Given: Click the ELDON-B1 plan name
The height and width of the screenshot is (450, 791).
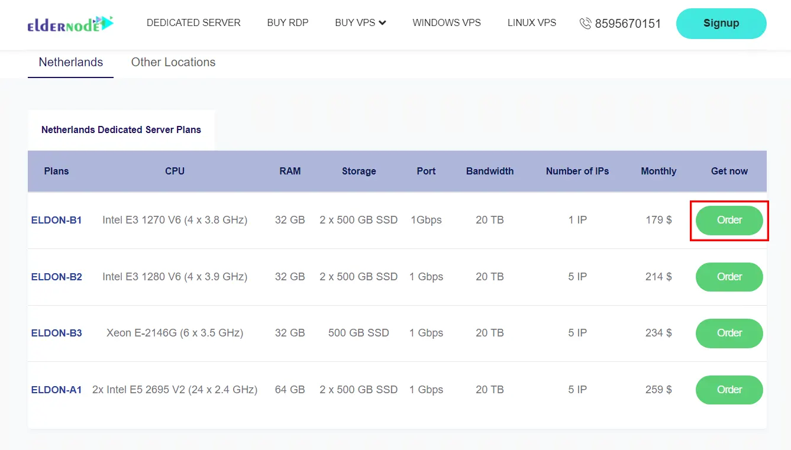Looking at the screenshot, I should click(56, 220).
